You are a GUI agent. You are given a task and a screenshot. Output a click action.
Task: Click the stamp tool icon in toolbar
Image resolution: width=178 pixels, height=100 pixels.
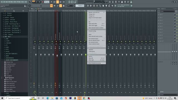64,6
